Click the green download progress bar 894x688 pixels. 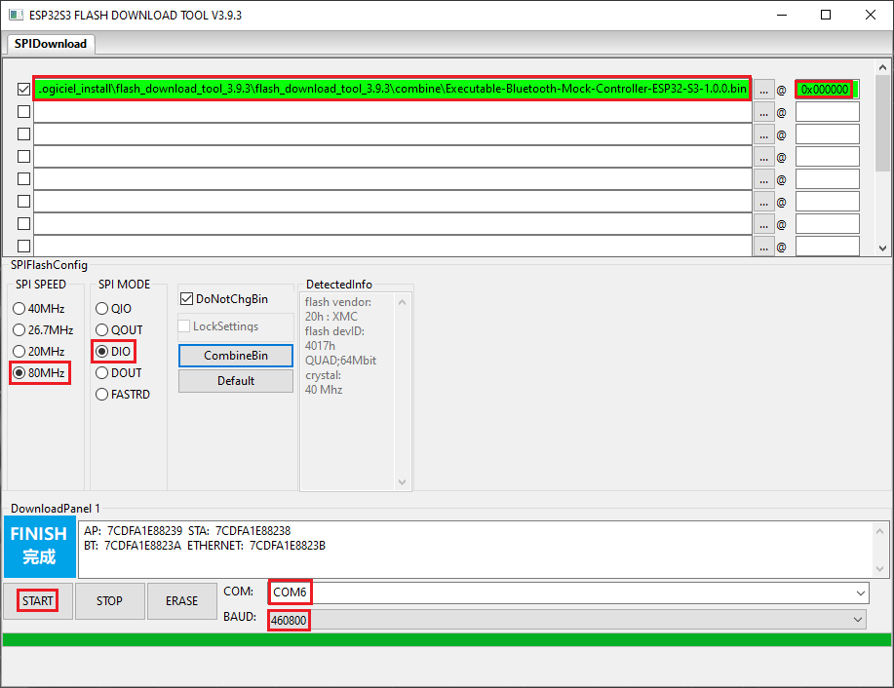coord(447,639)
